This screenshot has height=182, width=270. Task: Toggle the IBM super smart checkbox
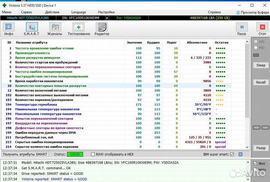pos(232,154)
